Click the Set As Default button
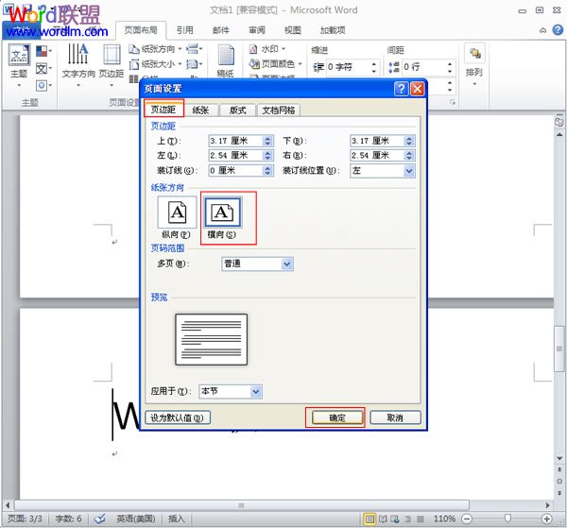This screenshot has width=567, height=528. click(178, 417)
